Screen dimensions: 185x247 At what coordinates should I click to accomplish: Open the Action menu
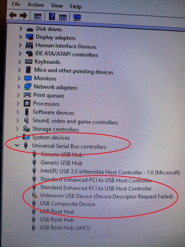click(36, 5)
